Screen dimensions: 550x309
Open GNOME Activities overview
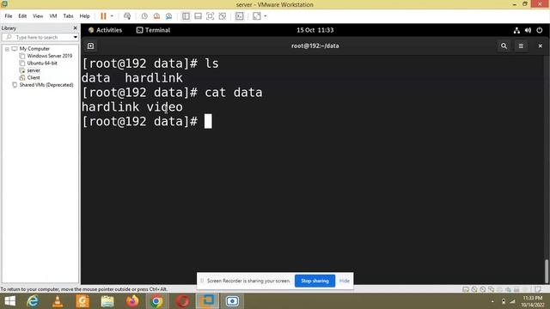click(105, 30)
